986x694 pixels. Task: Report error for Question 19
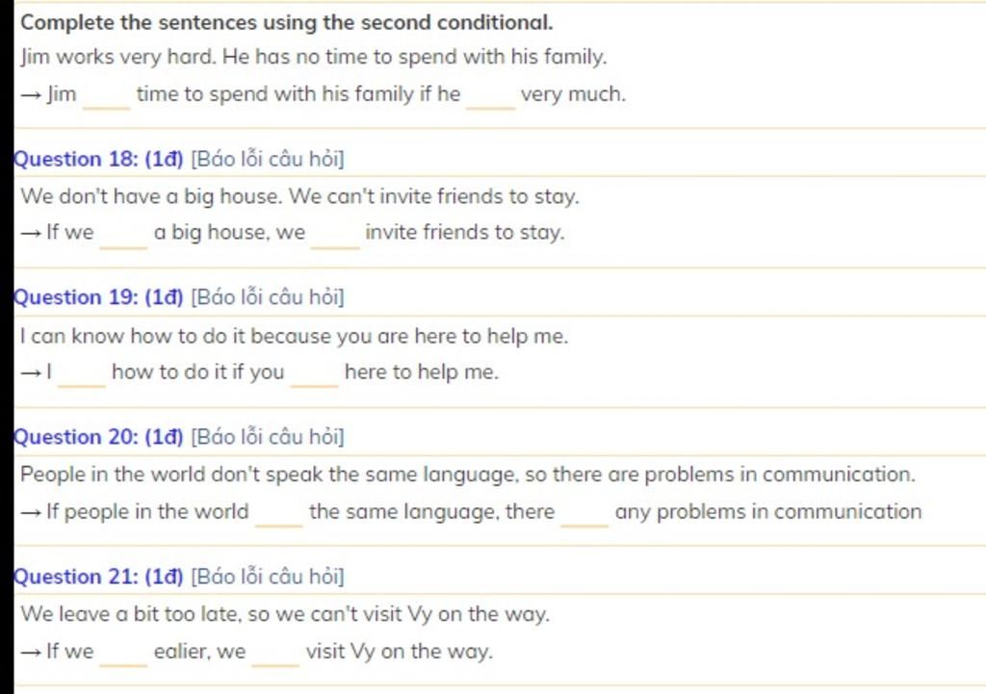[268, 297]
